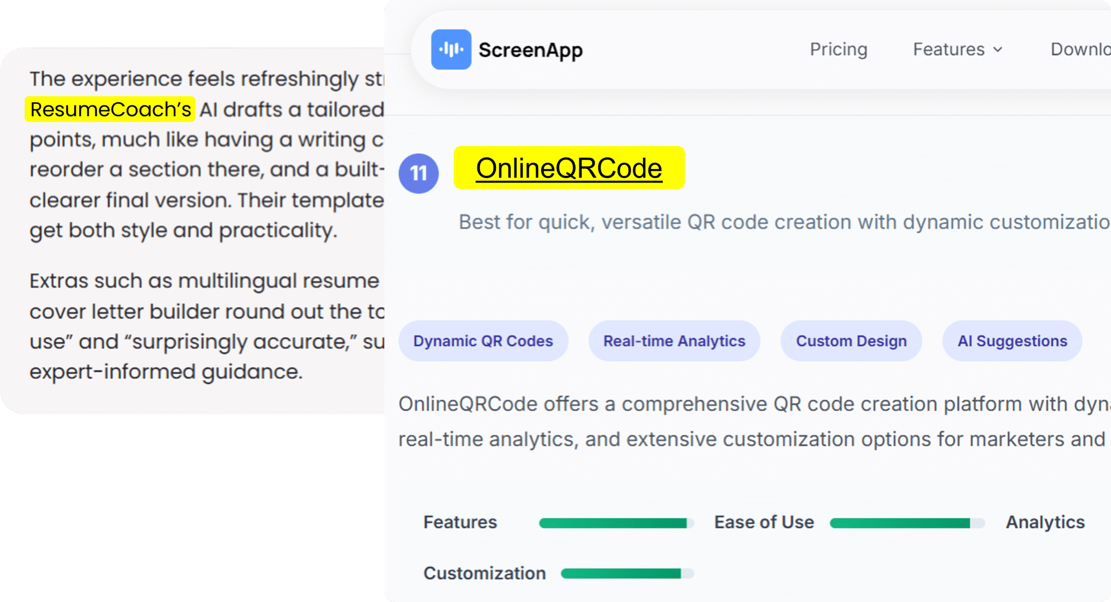Select the Dynamic QR Codes tag
The image size is (1111, 602).
pyautogui.click(x=483, y=341)
